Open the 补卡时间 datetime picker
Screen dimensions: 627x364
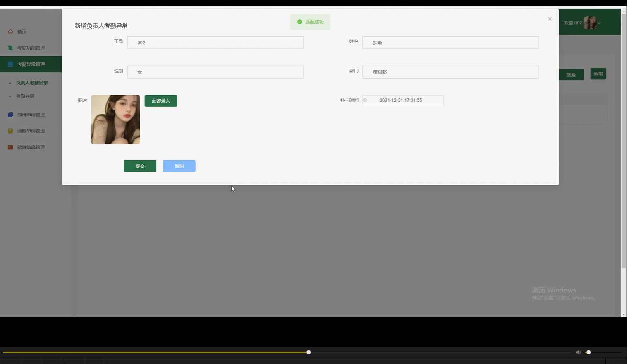click(403, 100)
